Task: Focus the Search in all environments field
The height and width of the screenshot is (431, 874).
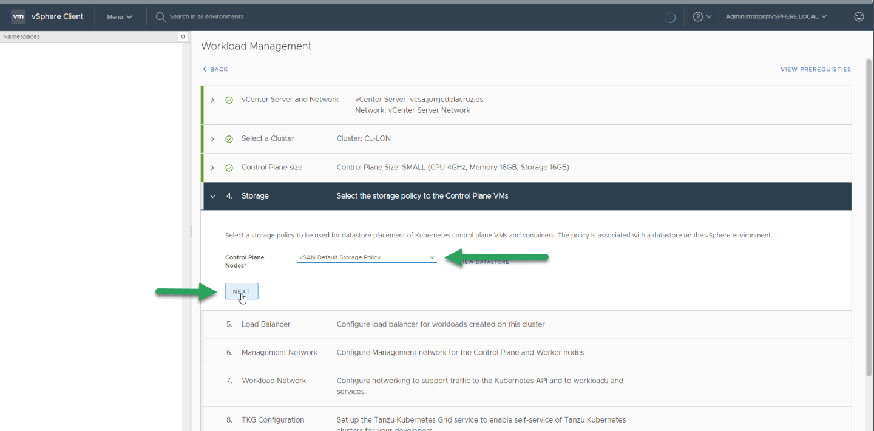Action: coord(206,16)
